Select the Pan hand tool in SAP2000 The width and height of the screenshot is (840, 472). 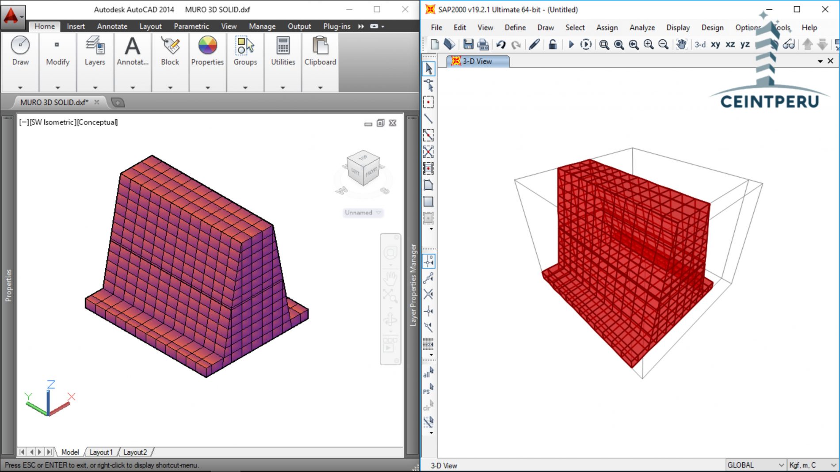pos(681,44)
